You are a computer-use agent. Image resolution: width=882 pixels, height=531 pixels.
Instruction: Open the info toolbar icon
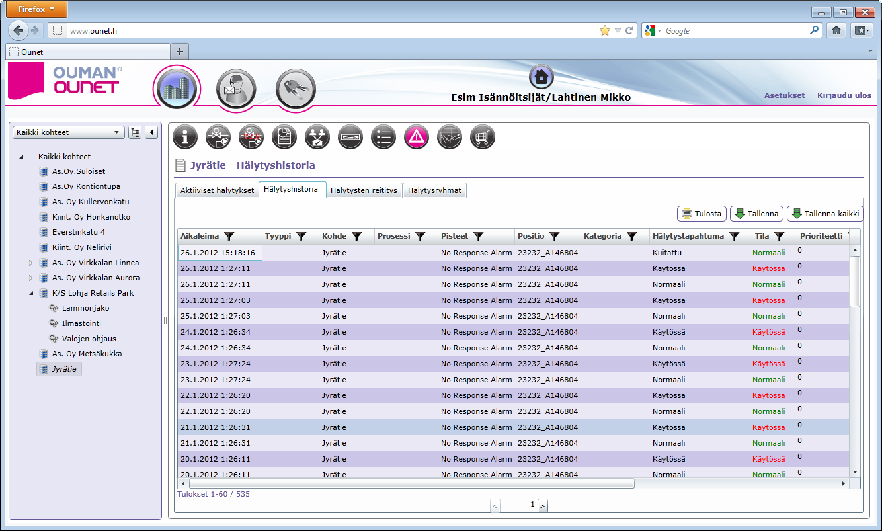pyautogui.click(x=185, y=137)
